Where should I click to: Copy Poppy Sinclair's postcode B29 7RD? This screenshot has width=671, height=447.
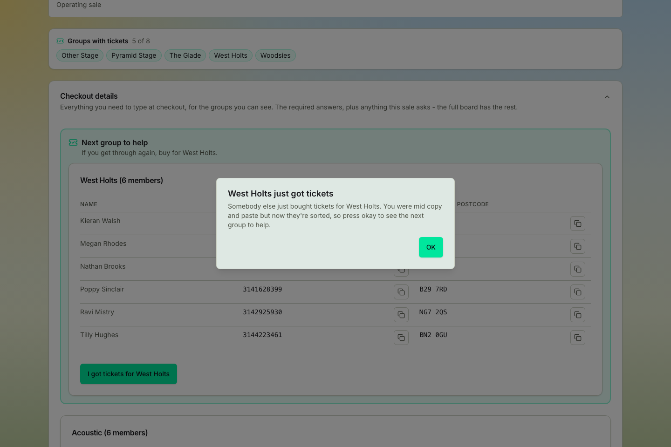click(578, 292)
